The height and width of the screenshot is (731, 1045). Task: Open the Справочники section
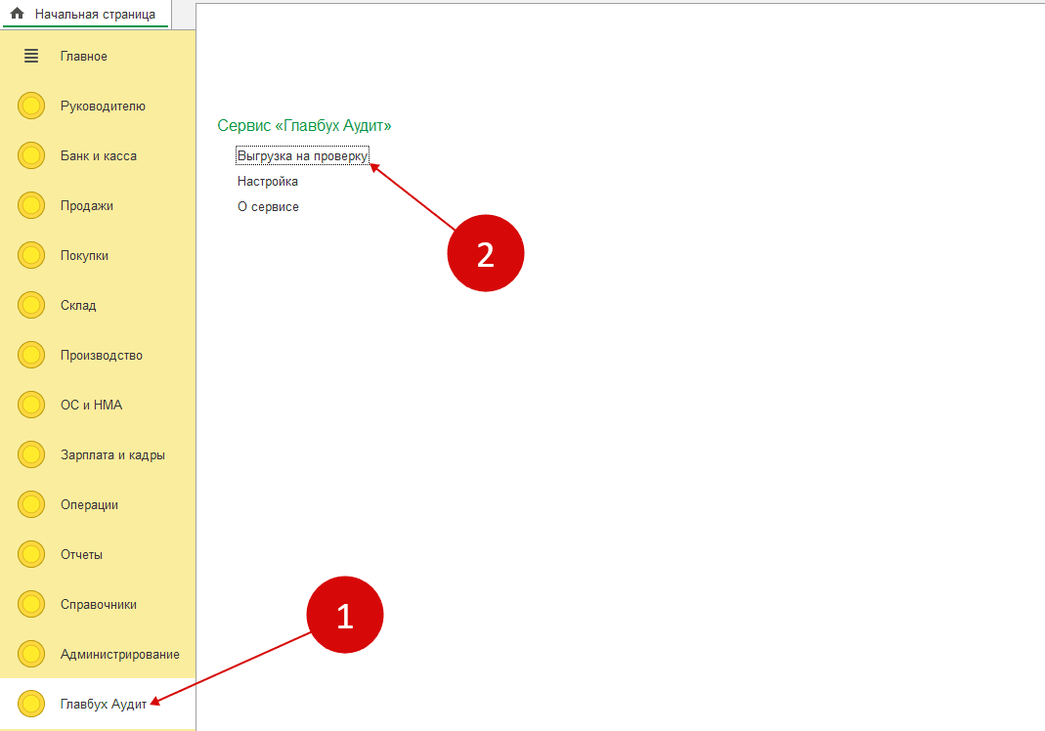98,605
